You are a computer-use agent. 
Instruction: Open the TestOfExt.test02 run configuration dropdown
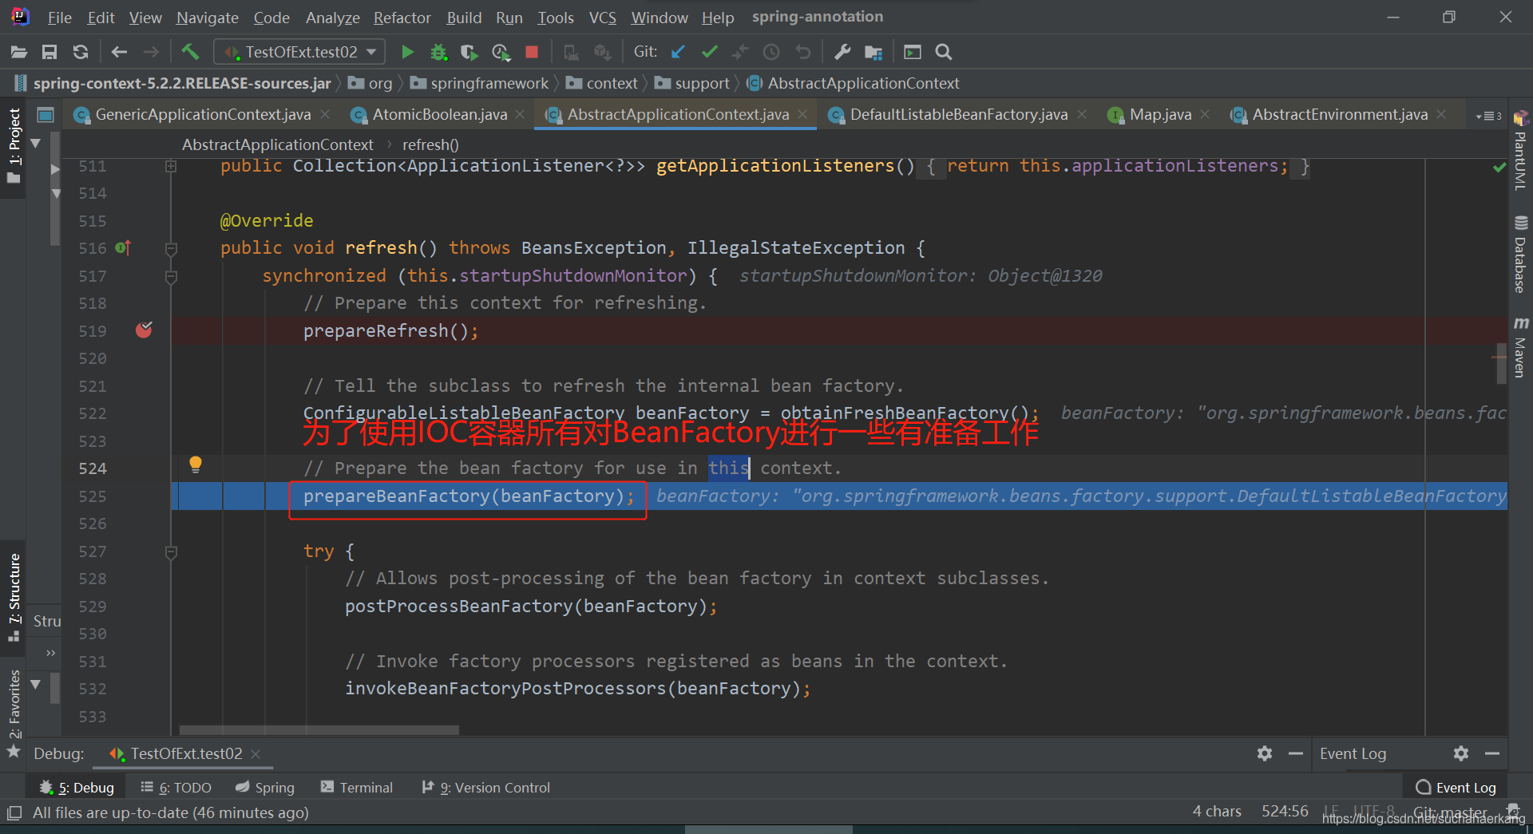pyautogui.click(x=300, y=52)
